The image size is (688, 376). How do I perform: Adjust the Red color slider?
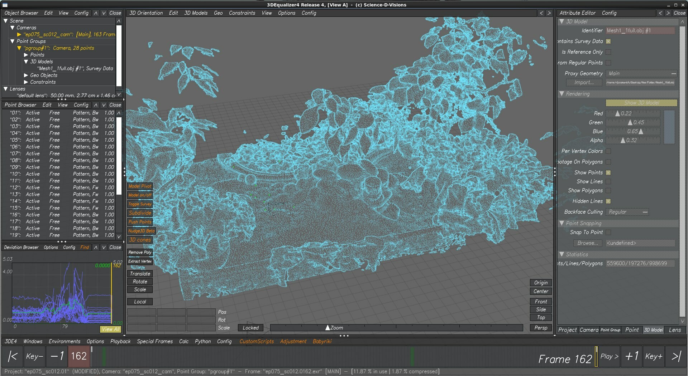pyautogui.click(x=633, y=113)
